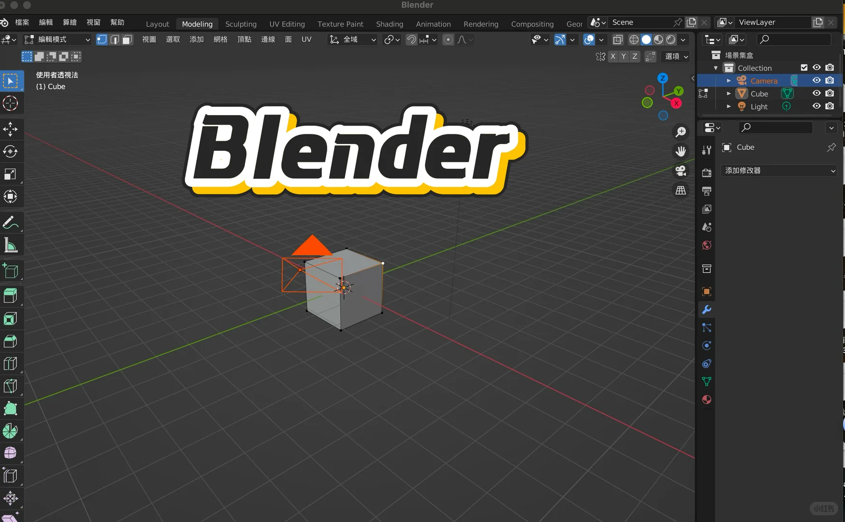Toggle the Collection exclude checkbox

point(804,68)
